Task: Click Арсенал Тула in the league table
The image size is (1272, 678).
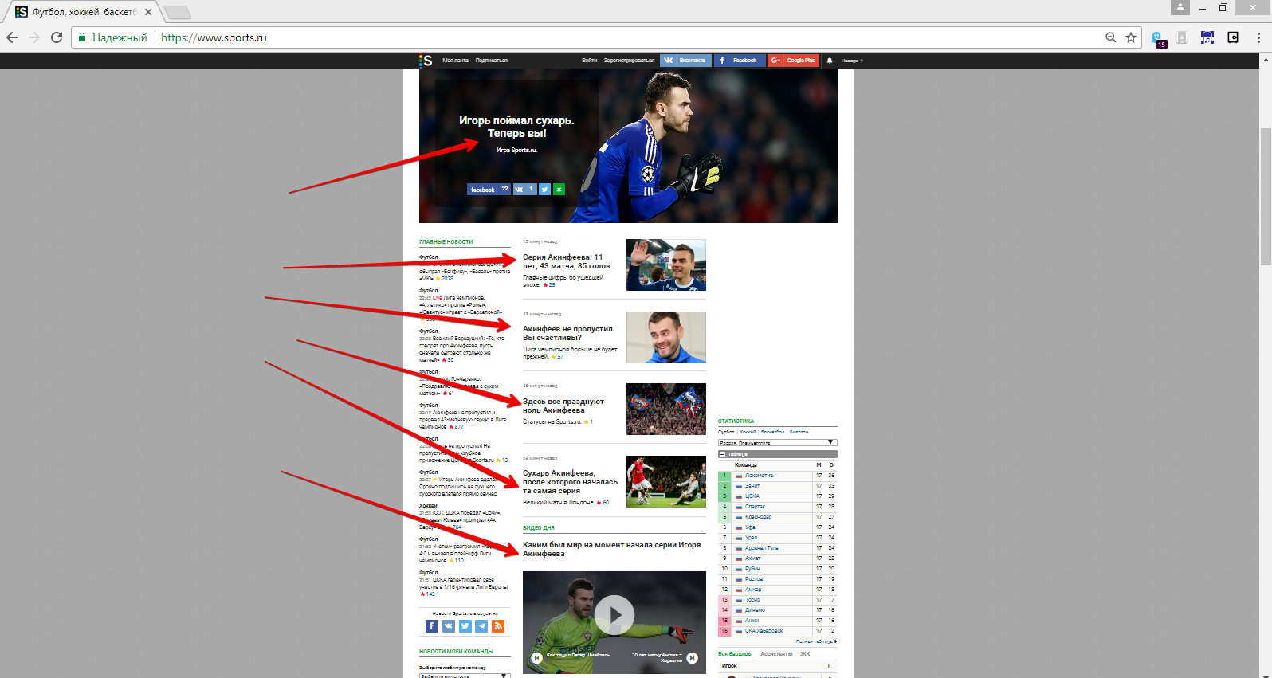Action: (x=761, y=548)
